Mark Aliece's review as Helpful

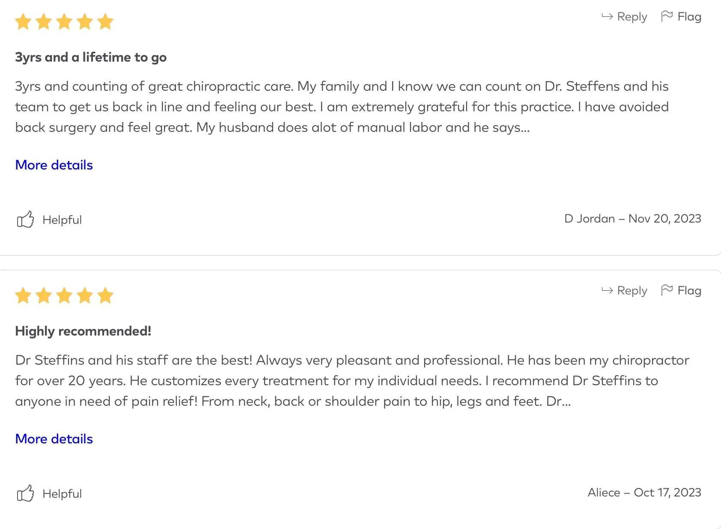[62, 494]
